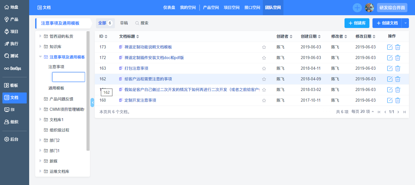Go to the last page
The image size is (415, 185).
point(404,112)
